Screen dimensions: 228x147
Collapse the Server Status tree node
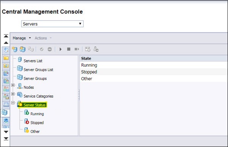tap(13, 103)
